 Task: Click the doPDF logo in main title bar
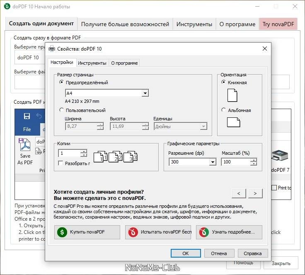7,6
